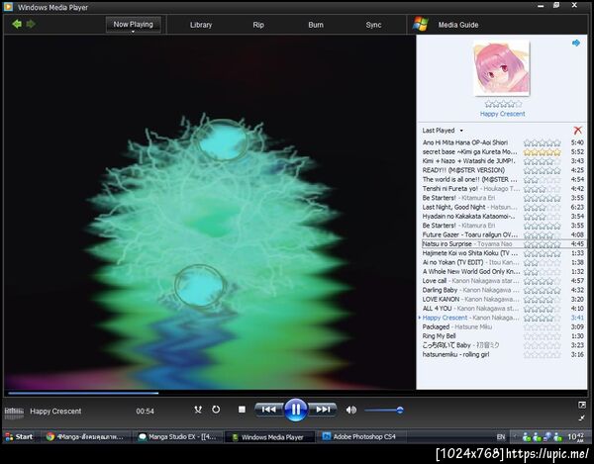The image size is (594, 464).
Task: Click the taskbar clock
Action: [576, 437]
